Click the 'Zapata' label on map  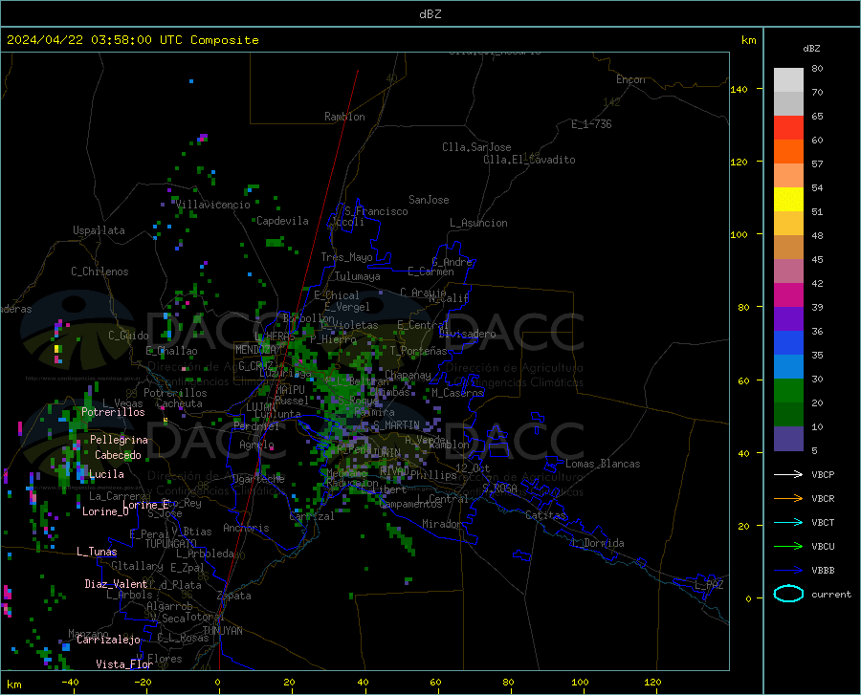pyautogui.click(x=234, y=596)
